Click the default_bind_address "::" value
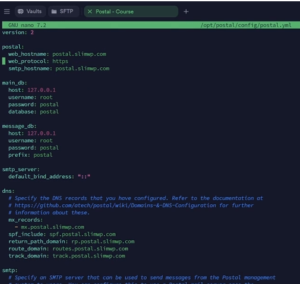Viewport: 300px width, 284px height. tap(84, 176)
